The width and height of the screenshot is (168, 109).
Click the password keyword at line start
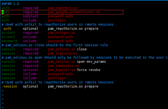9,41
